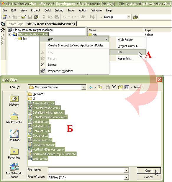172x182 pixels.
Task: Choose Project Output... from the submenu
Action: tap(128, 46)
